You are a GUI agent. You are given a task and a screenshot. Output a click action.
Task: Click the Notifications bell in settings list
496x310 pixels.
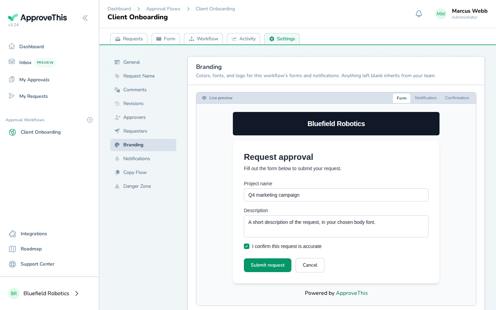pyautogui.click(x=117, y=159)
